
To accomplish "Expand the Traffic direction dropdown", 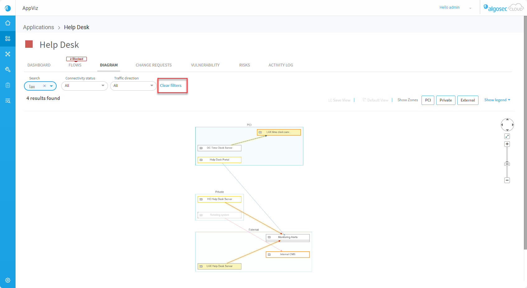I will [133, 86].
